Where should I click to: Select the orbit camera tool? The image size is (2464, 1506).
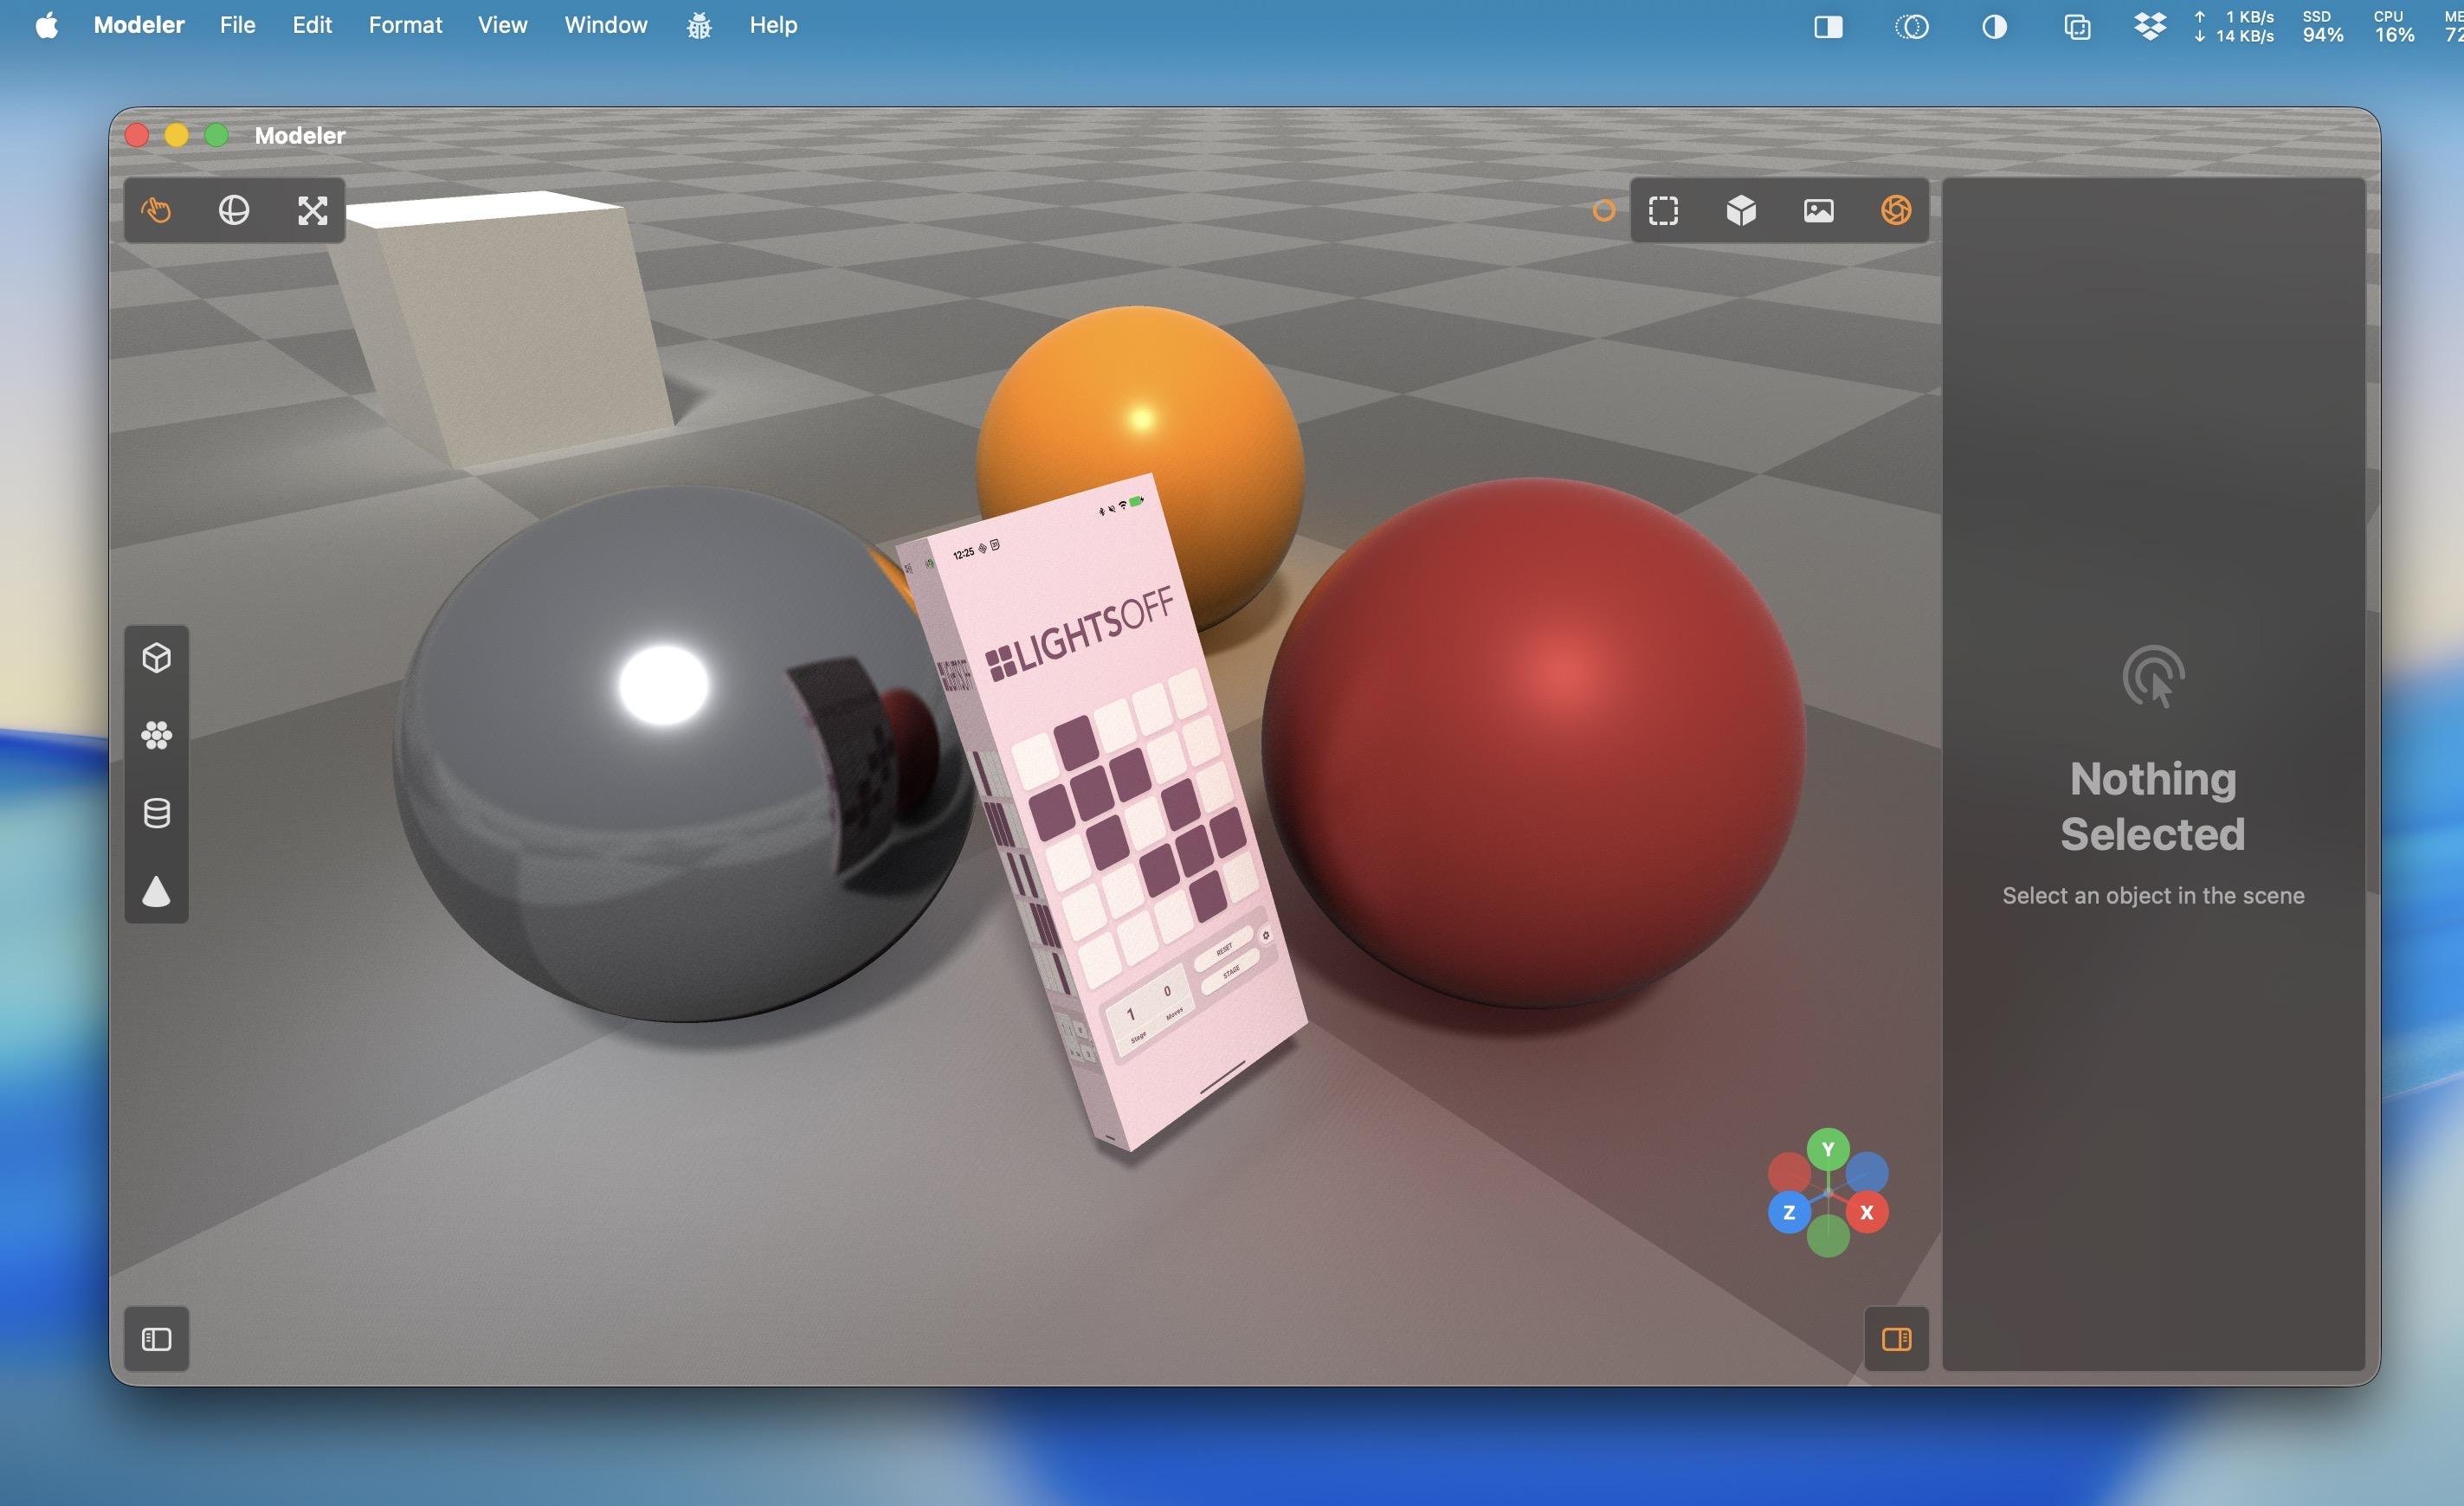tap(234, 210)
